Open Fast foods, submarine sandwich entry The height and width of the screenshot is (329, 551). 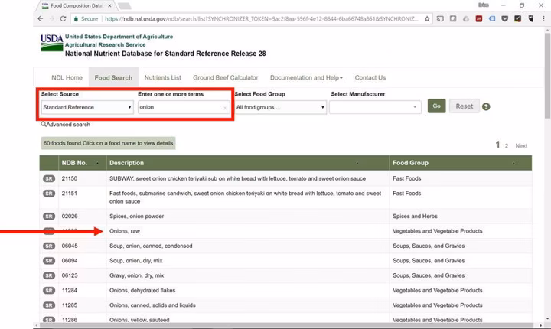click(246, 197)
